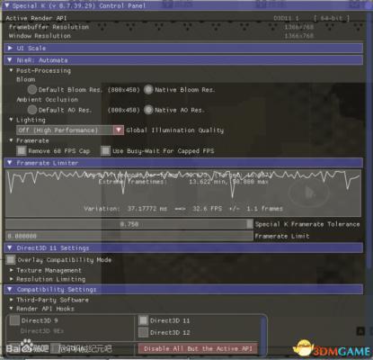Image resolution: width=373 pixels, height=360 pixels.
Task: Collapse the Lighting tree node
Action: [11, 120]
